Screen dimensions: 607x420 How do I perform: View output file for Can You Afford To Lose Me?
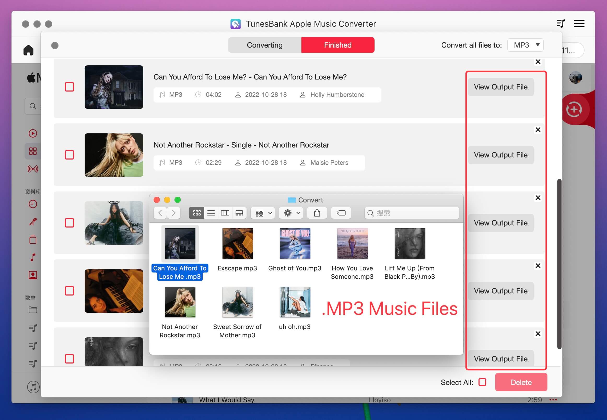point(501,87)
